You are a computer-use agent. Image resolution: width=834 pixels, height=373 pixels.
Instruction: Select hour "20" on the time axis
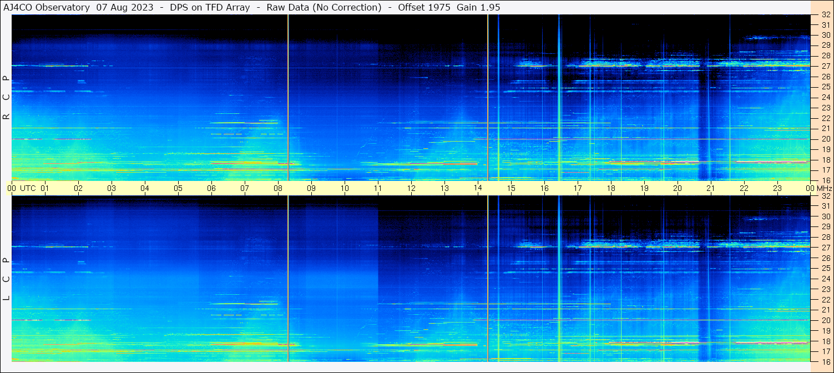point(678,188)
